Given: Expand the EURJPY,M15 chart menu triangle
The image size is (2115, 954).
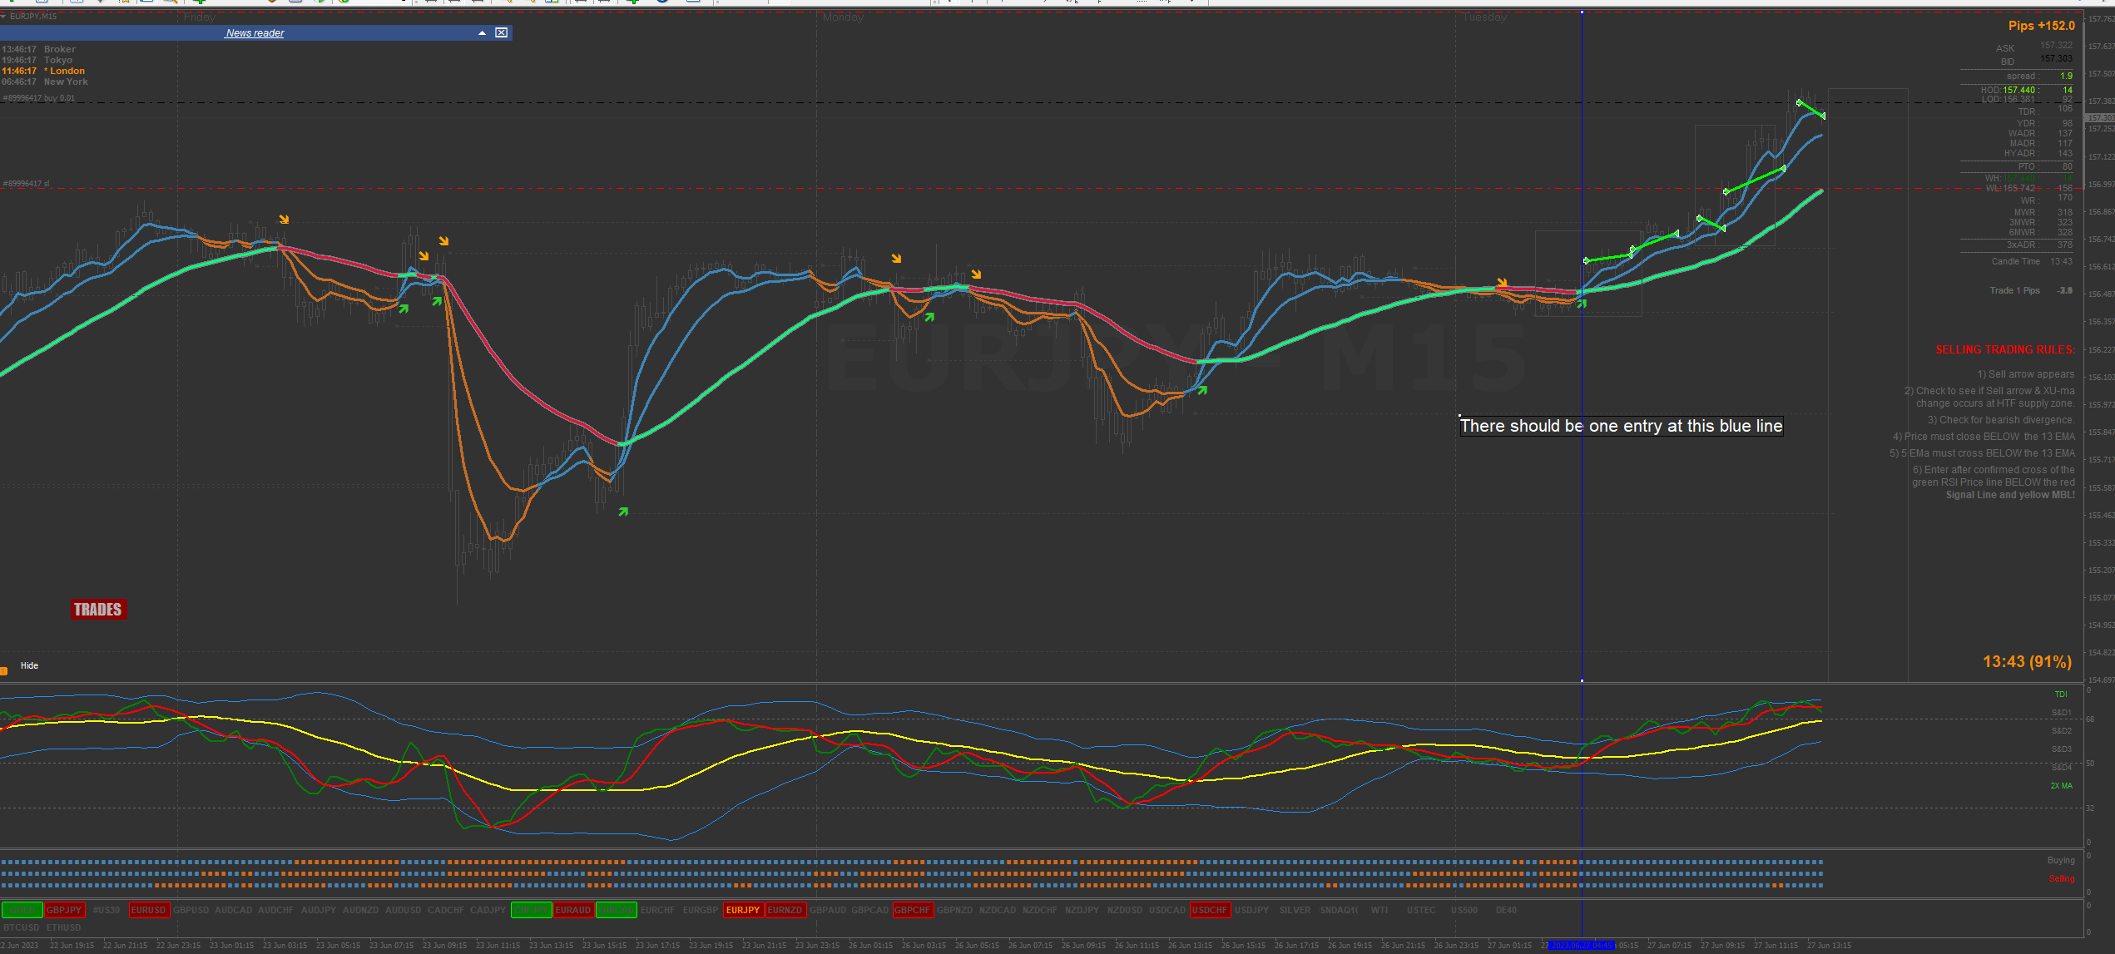Looking at the screenshot, I should click(3, 16).
